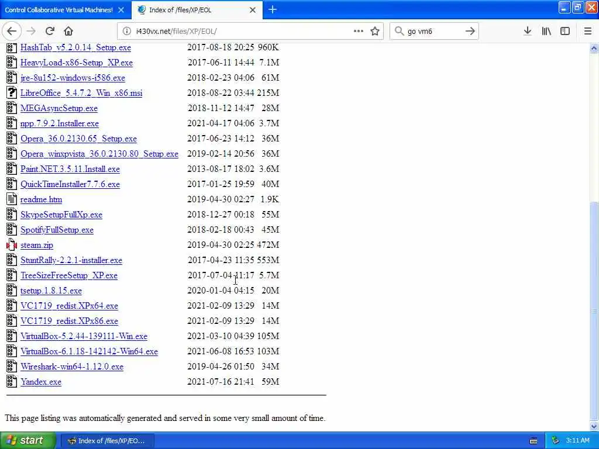Toggle the sidebar view
The height and width of the screenshot is (449, 599).
565,32
